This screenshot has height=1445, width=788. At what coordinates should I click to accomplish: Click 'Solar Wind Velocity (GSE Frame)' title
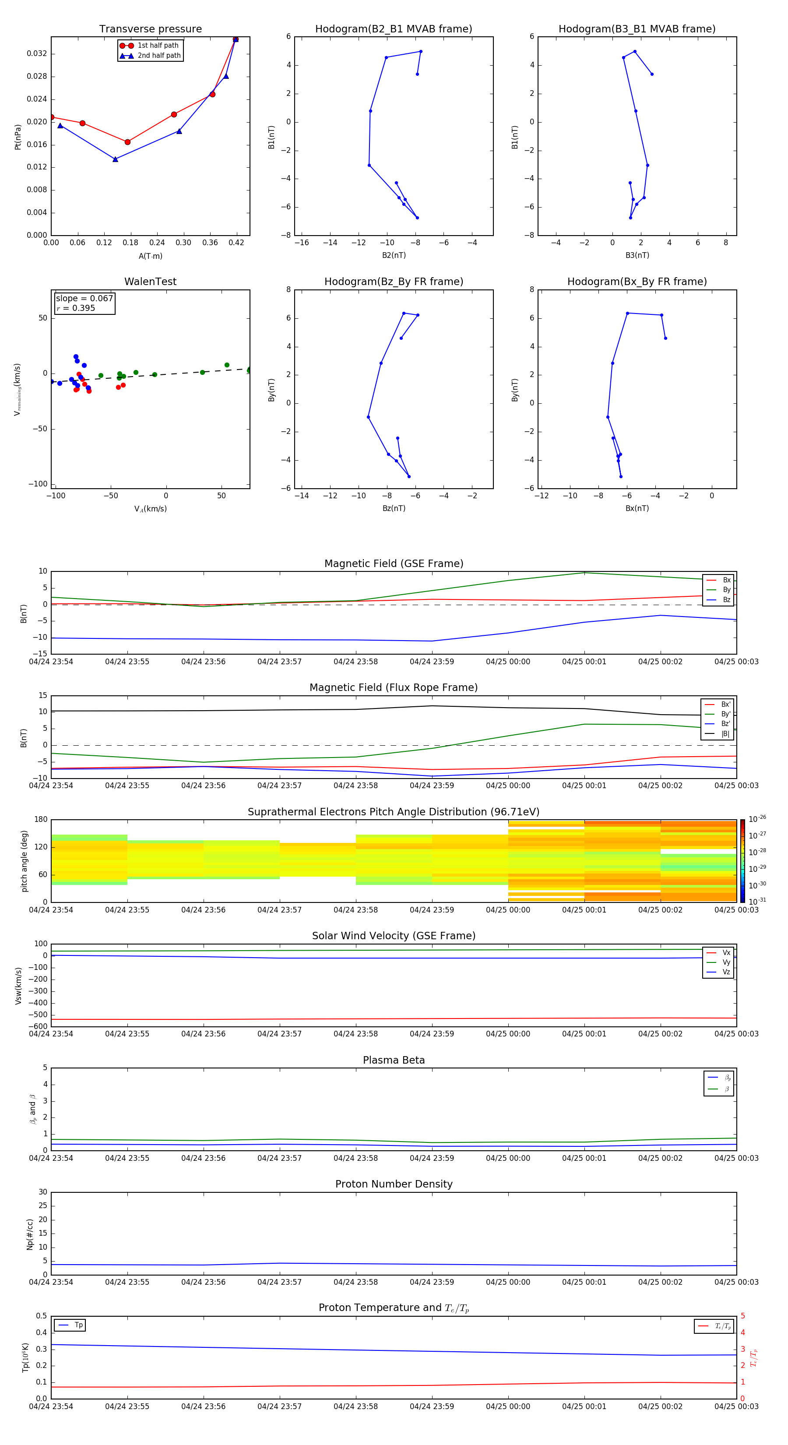tap(394, 936)
